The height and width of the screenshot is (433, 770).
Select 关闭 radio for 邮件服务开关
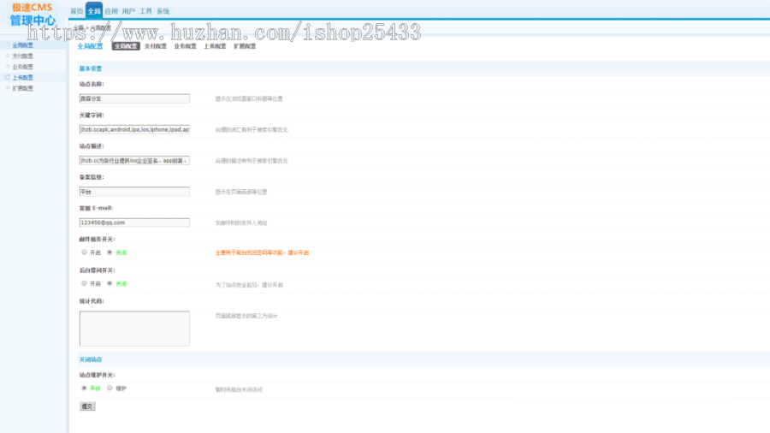click(110, 252)
